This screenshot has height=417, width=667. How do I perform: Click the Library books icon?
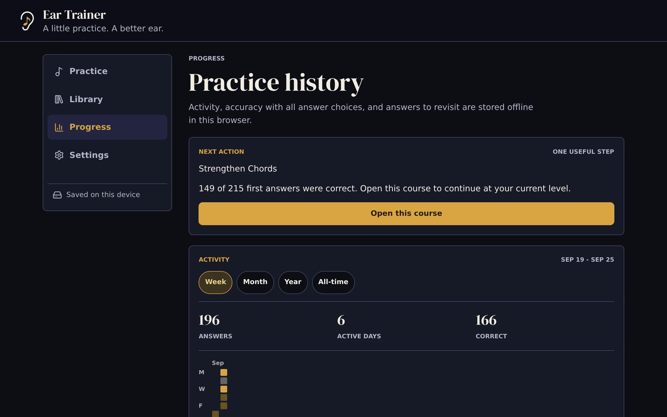[59, 99]
